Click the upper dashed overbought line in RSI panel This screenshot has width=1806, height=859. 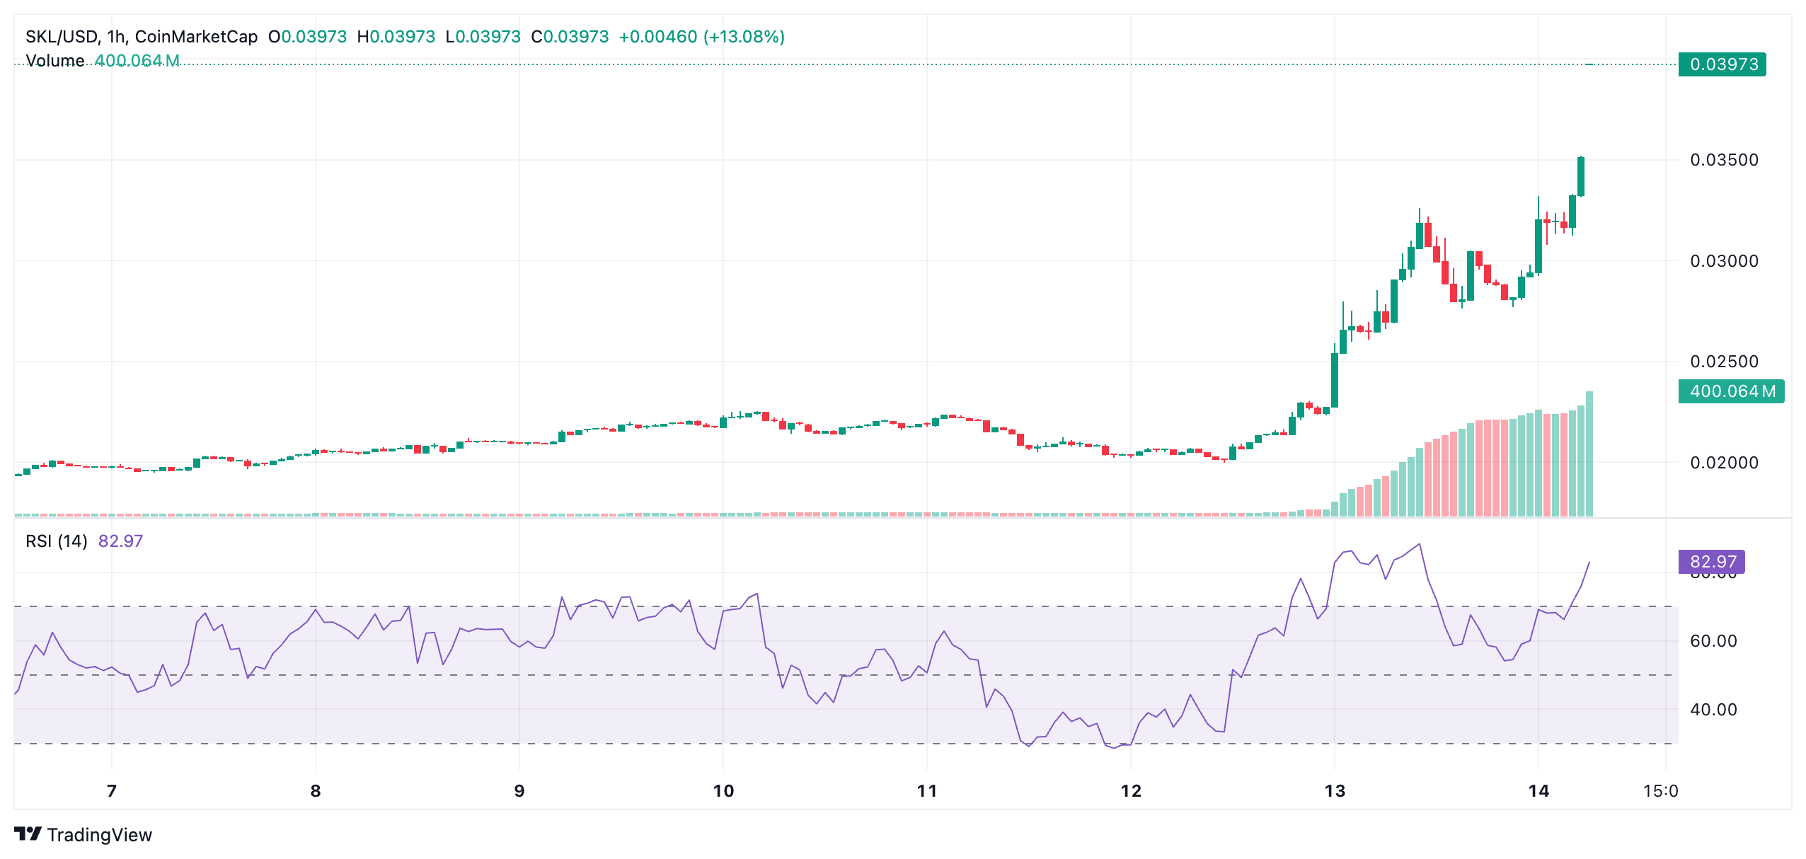849,606
